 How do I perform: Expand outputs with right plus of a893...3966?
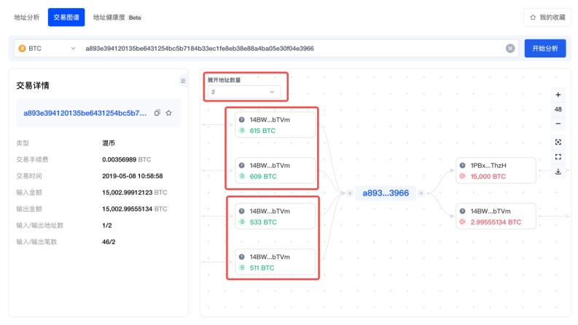(x=421, y=193)
